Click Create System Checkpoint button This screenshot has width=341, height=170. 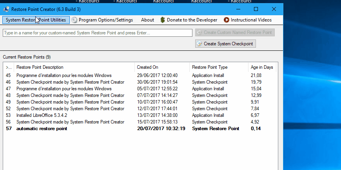coord(225,44)
